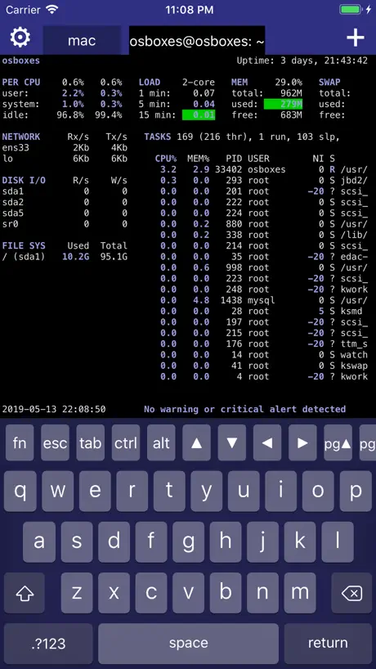Tap the q key
The height and width of the screenshot is (669, 376).
20,492
